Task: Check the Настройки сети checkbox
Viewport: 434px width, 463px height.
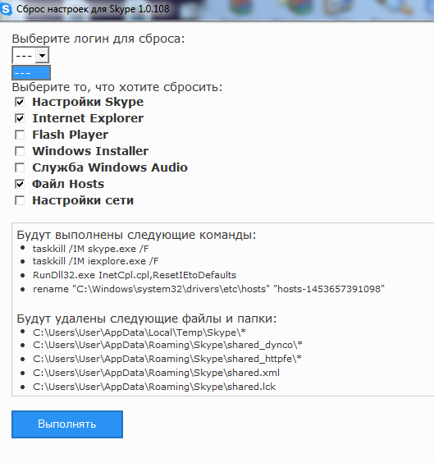Action: 20,200
